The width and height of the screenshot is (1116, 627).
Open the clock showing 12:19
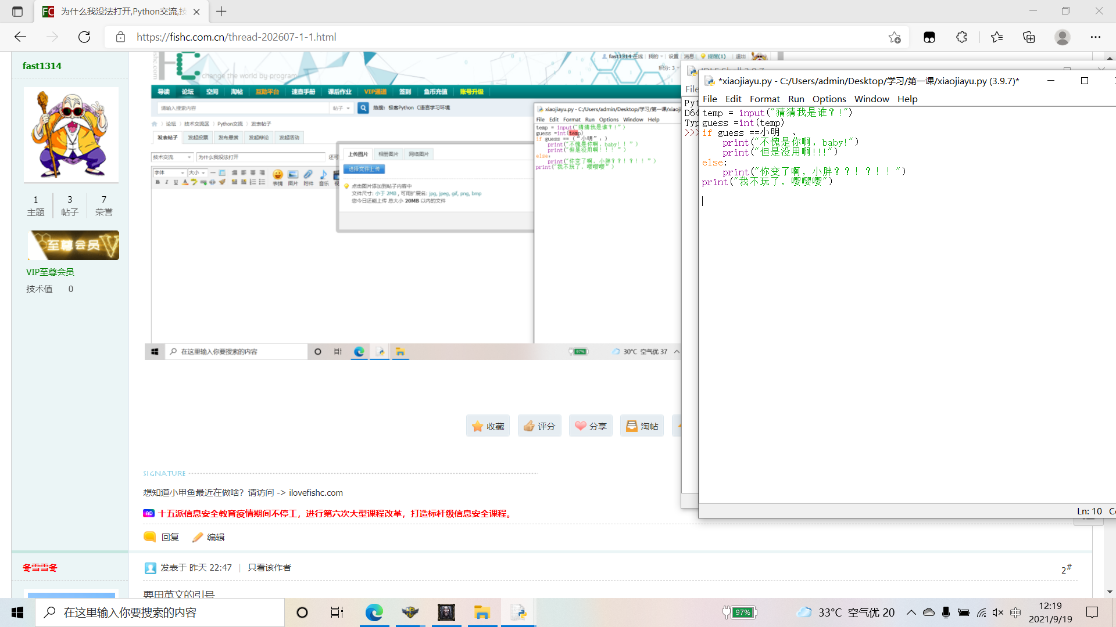coord(1050,612)
